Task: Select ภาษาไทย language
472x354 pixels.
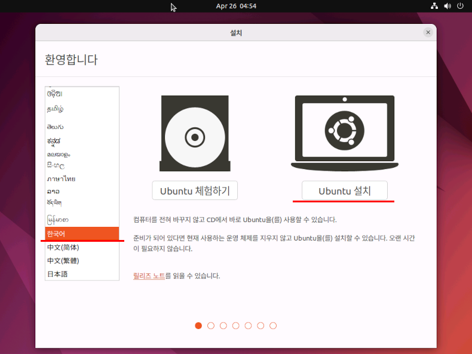Action: (82, 178)
